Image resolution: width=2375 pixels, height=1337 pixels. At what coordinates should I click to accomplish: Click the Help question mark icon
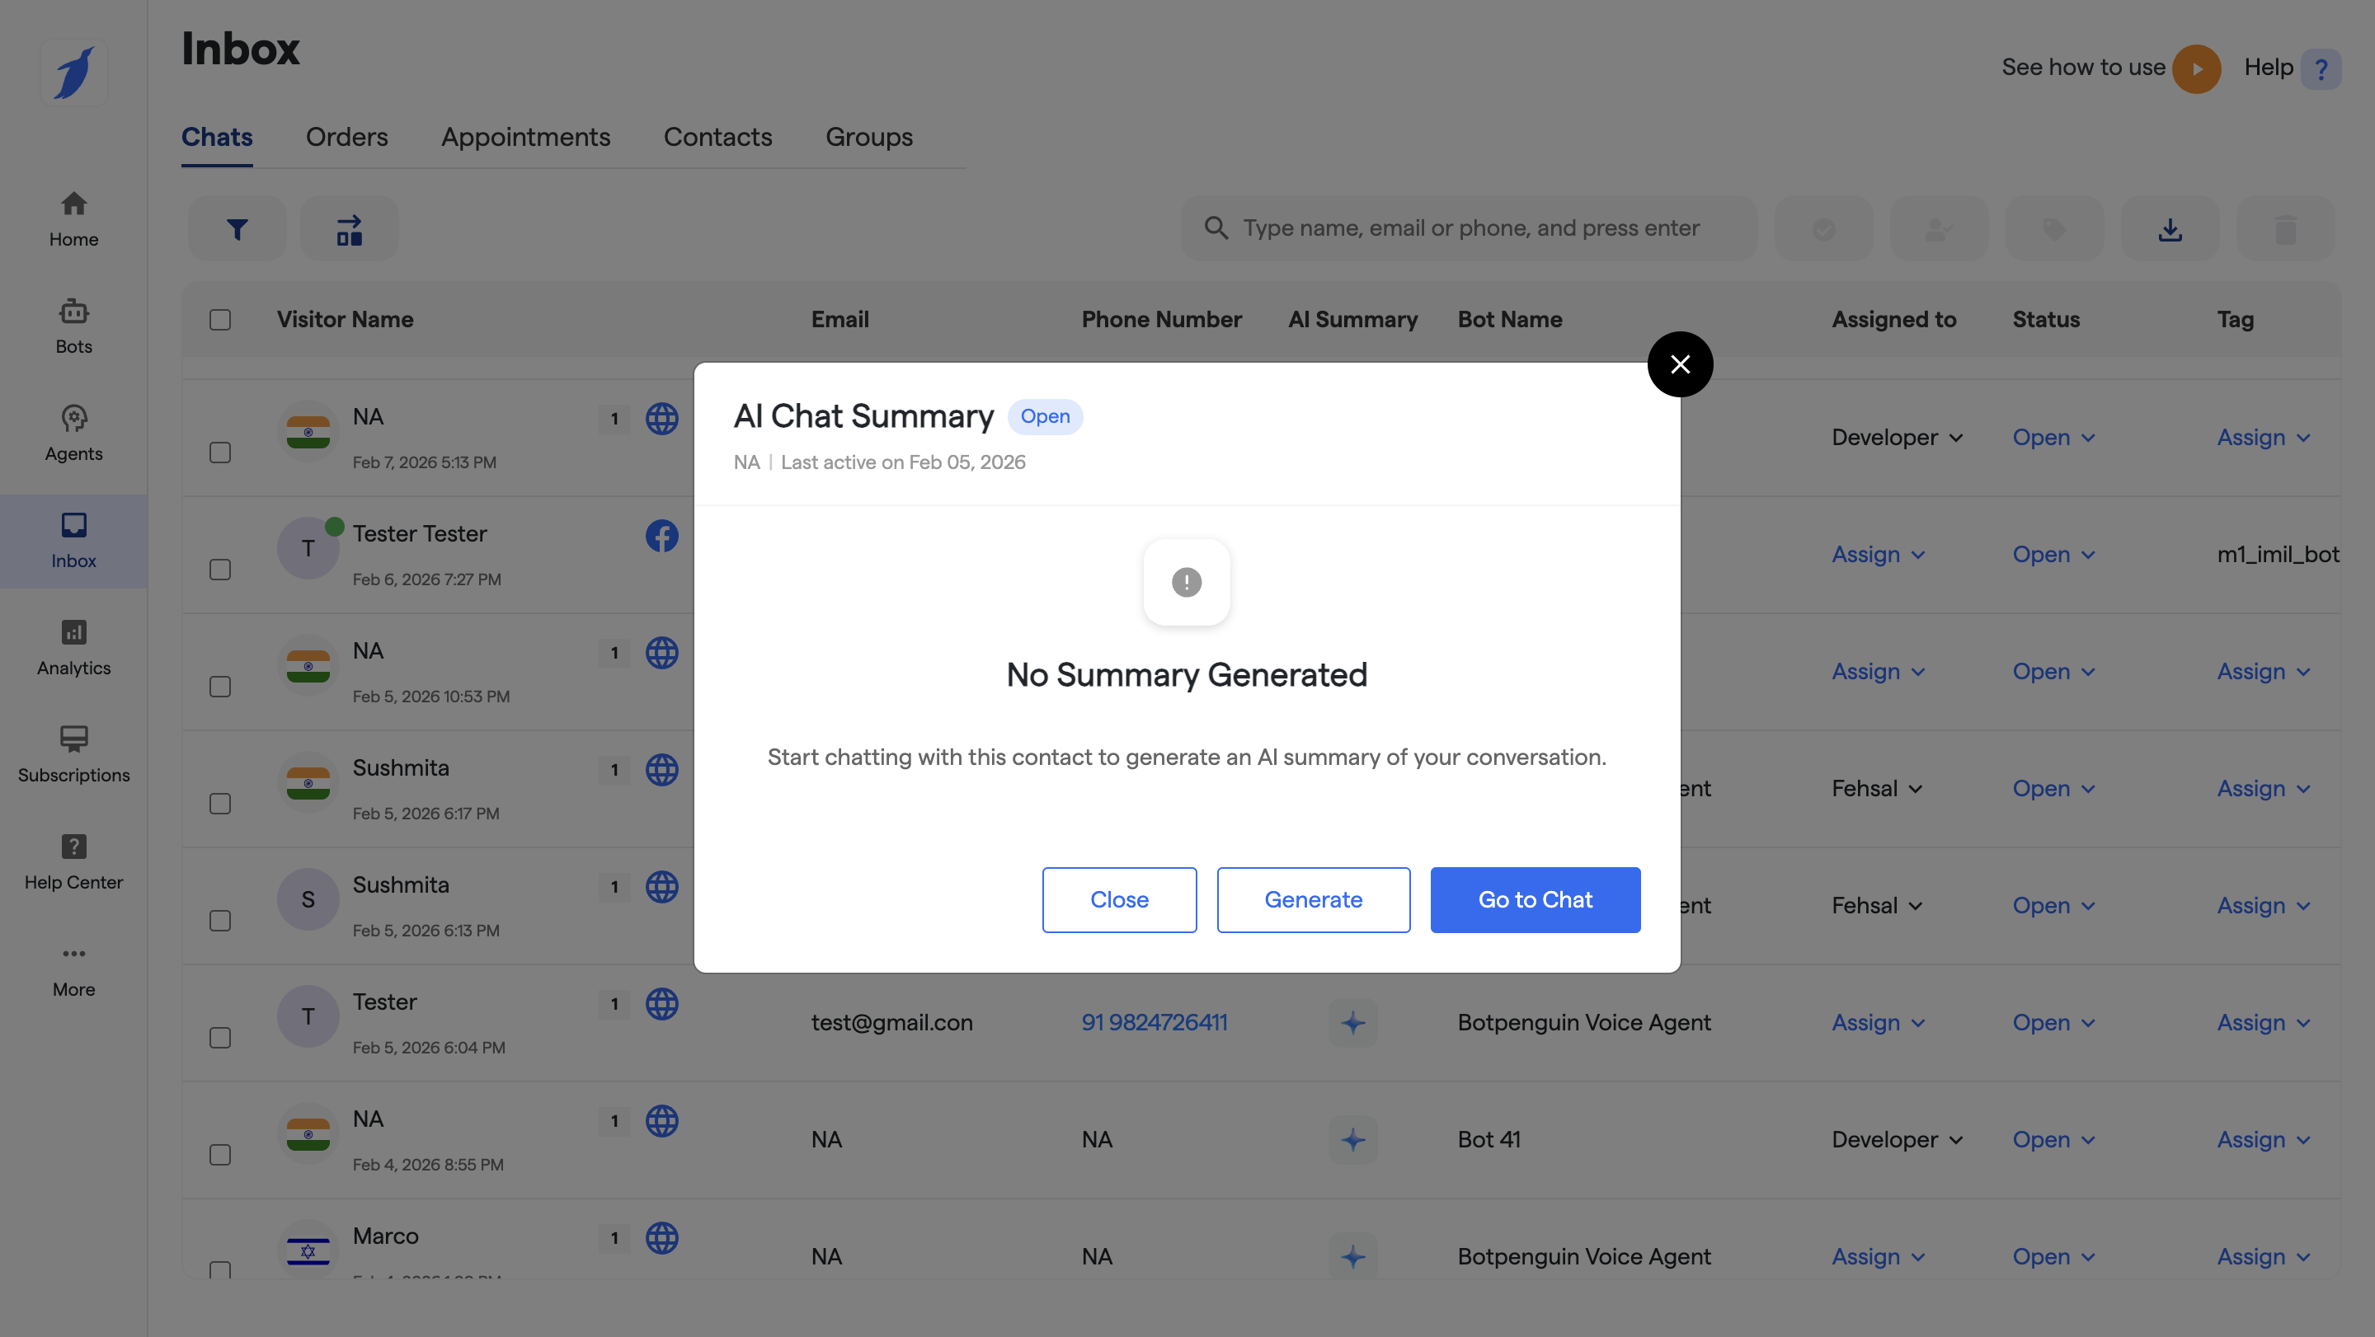pos(2321,68)
